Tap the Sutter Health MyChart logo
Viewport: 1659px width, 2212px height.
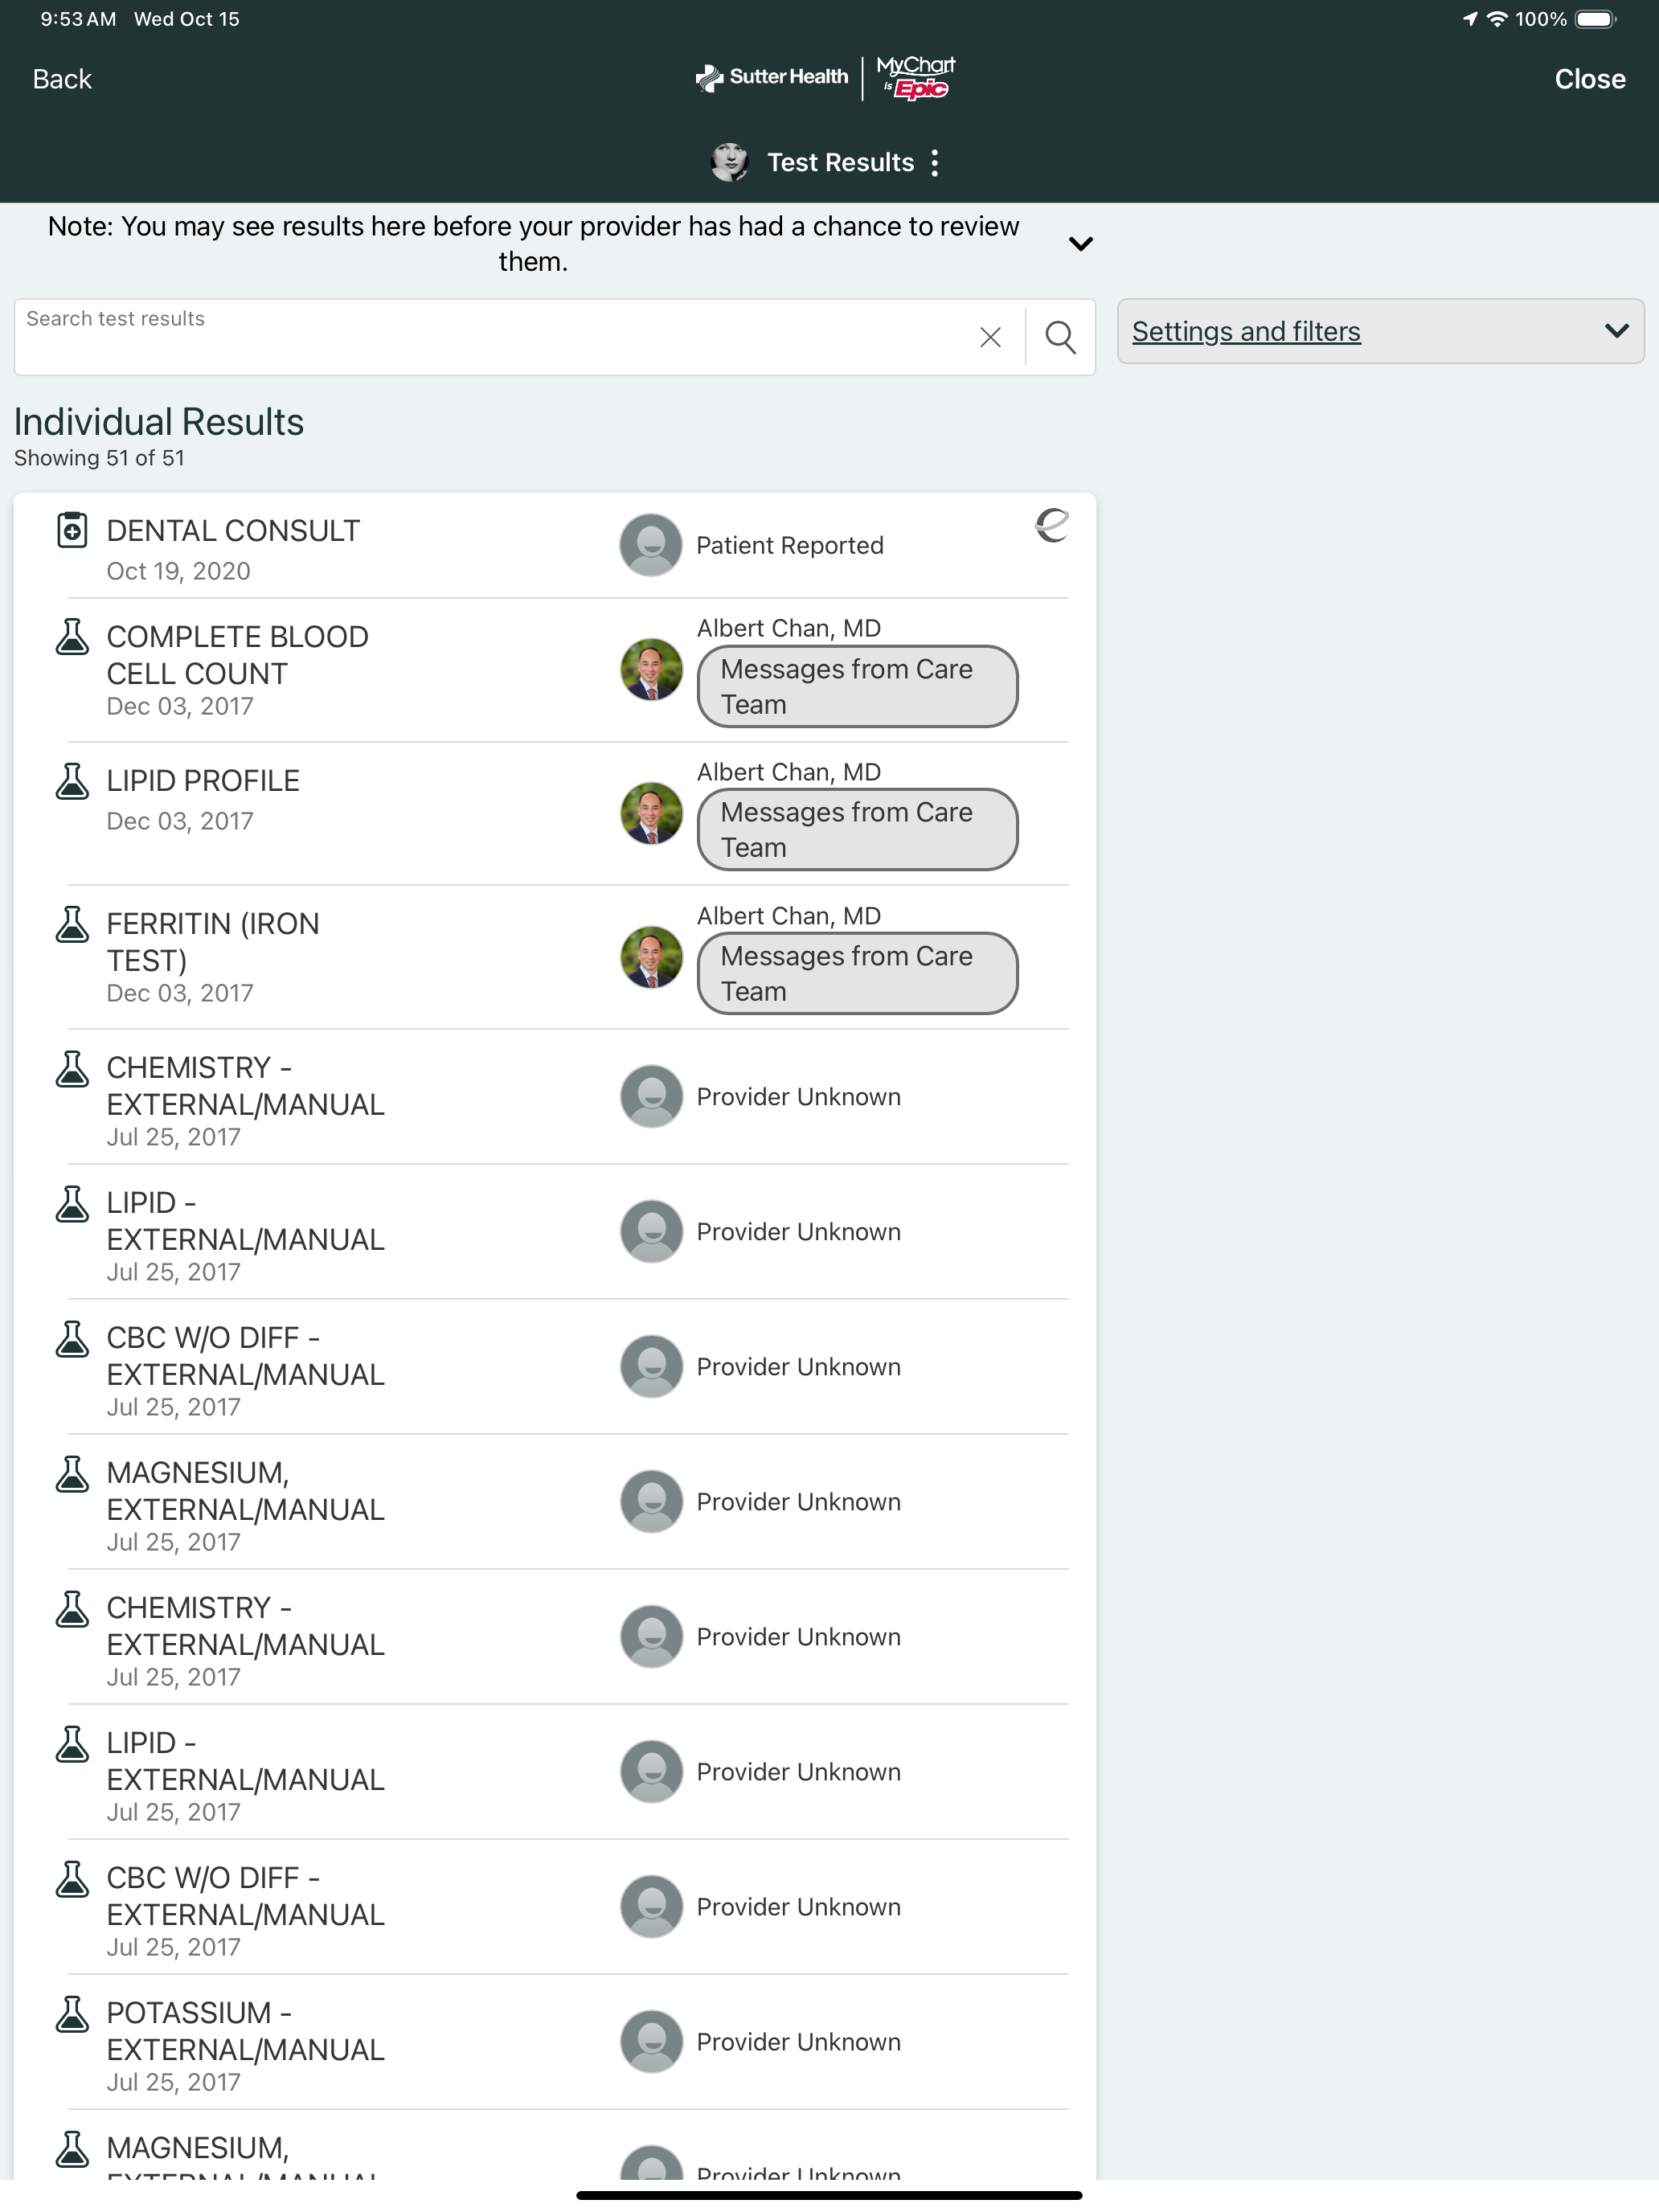click(826, 78)
